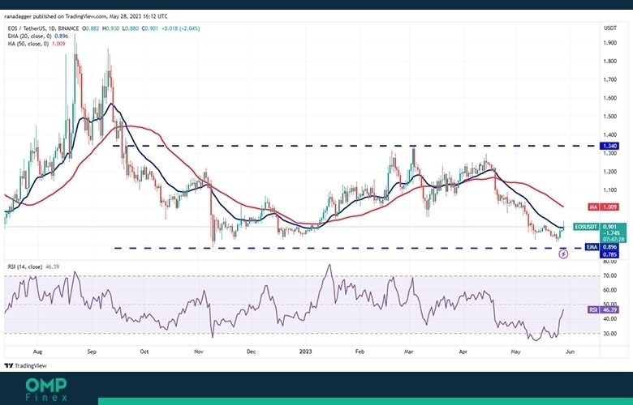Screen dimensions: 633x405
Task: Click the 2023 label on time axis
Action: [306, 352]
